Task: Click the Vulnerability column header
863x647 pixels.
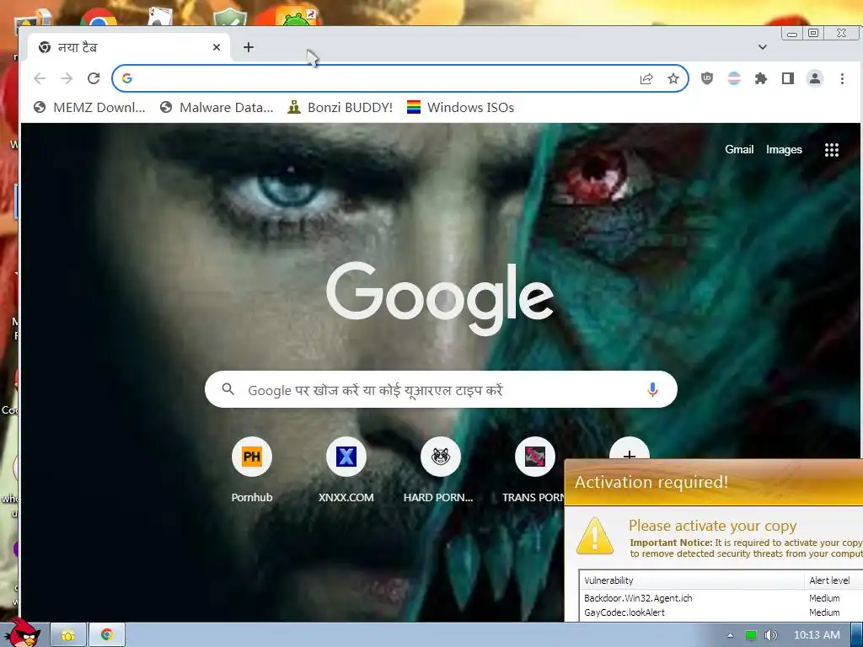Action: tap(691, 580)
